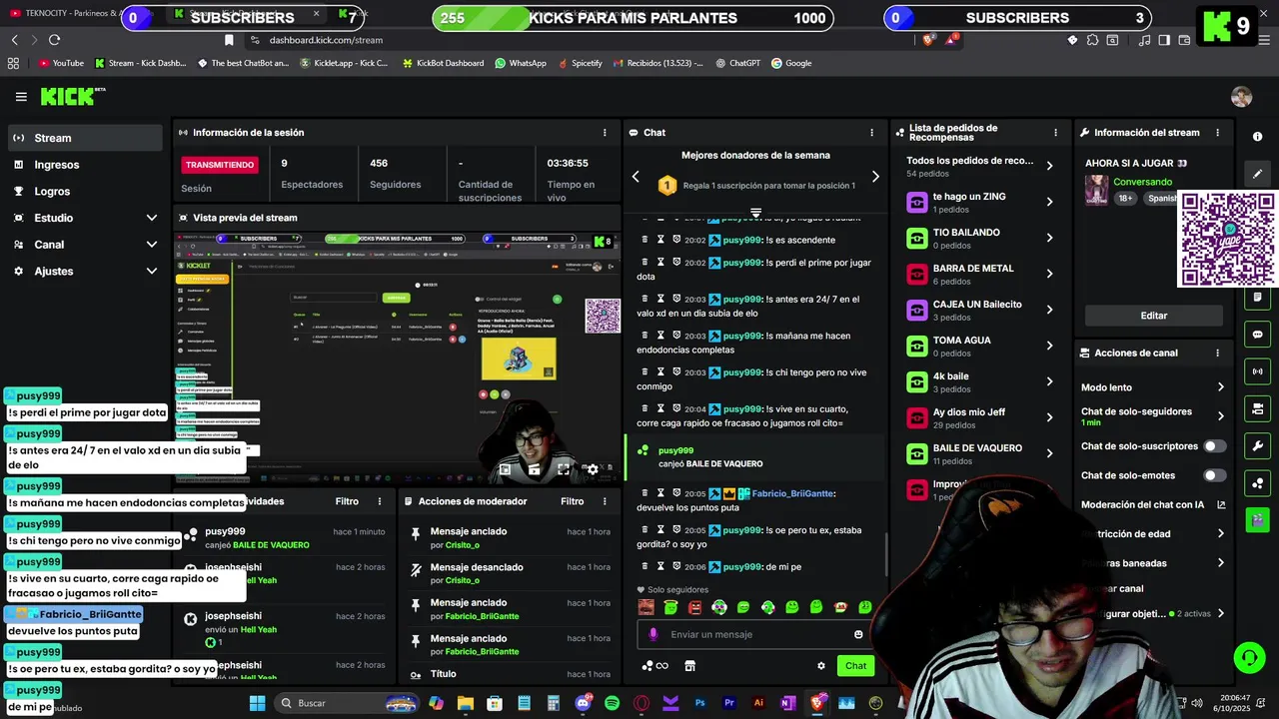Delete the 20:06 pusy999 message with trash icon
The height and width of the screenshot is (719, 1279).
tap(645, 566)
